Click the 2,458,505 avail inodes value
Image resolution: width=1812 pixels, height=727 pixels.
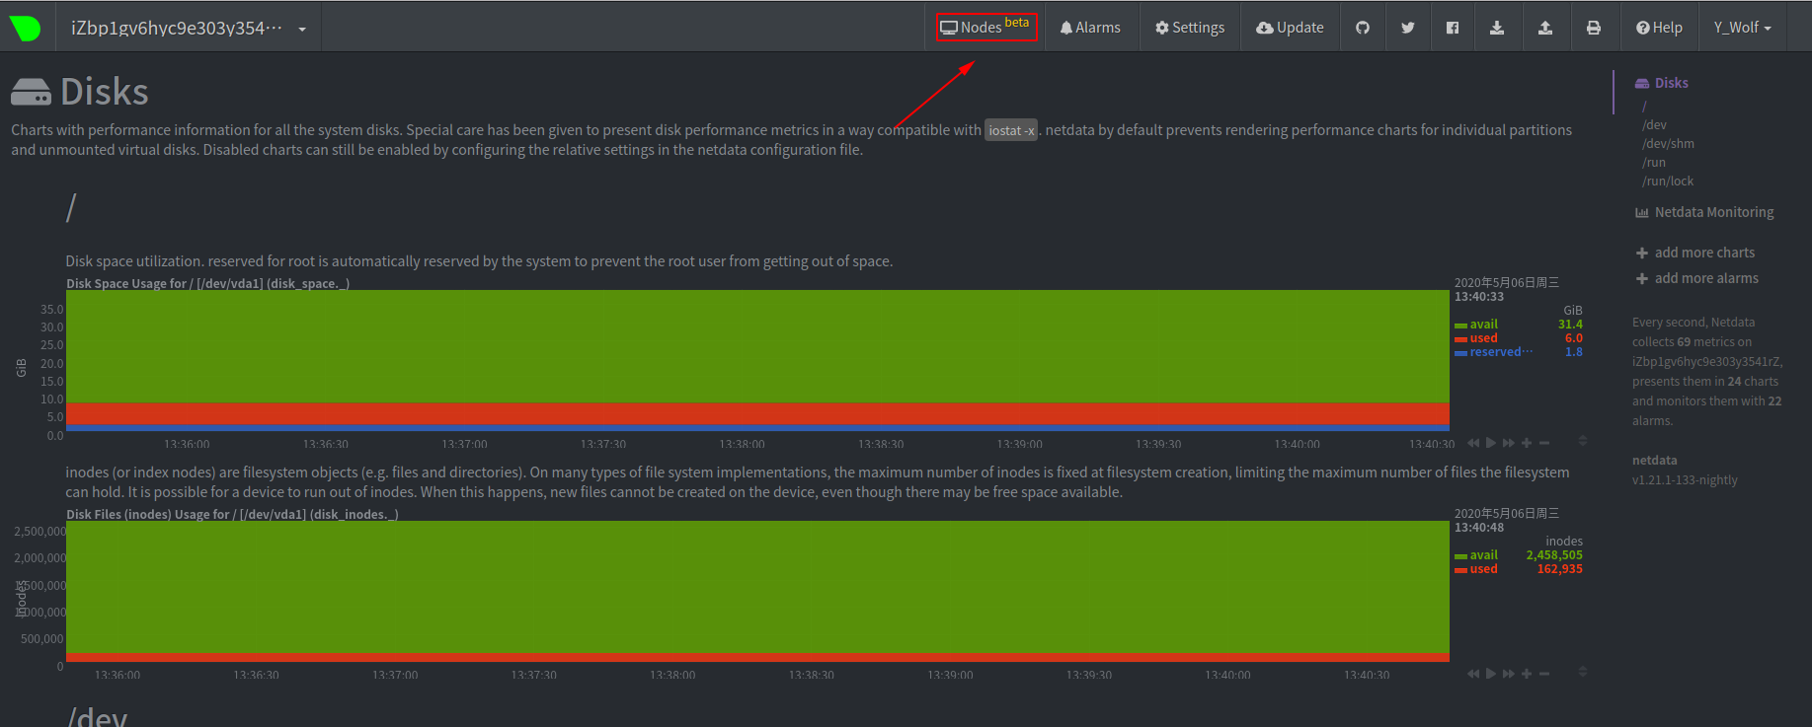pos(1554,555)
